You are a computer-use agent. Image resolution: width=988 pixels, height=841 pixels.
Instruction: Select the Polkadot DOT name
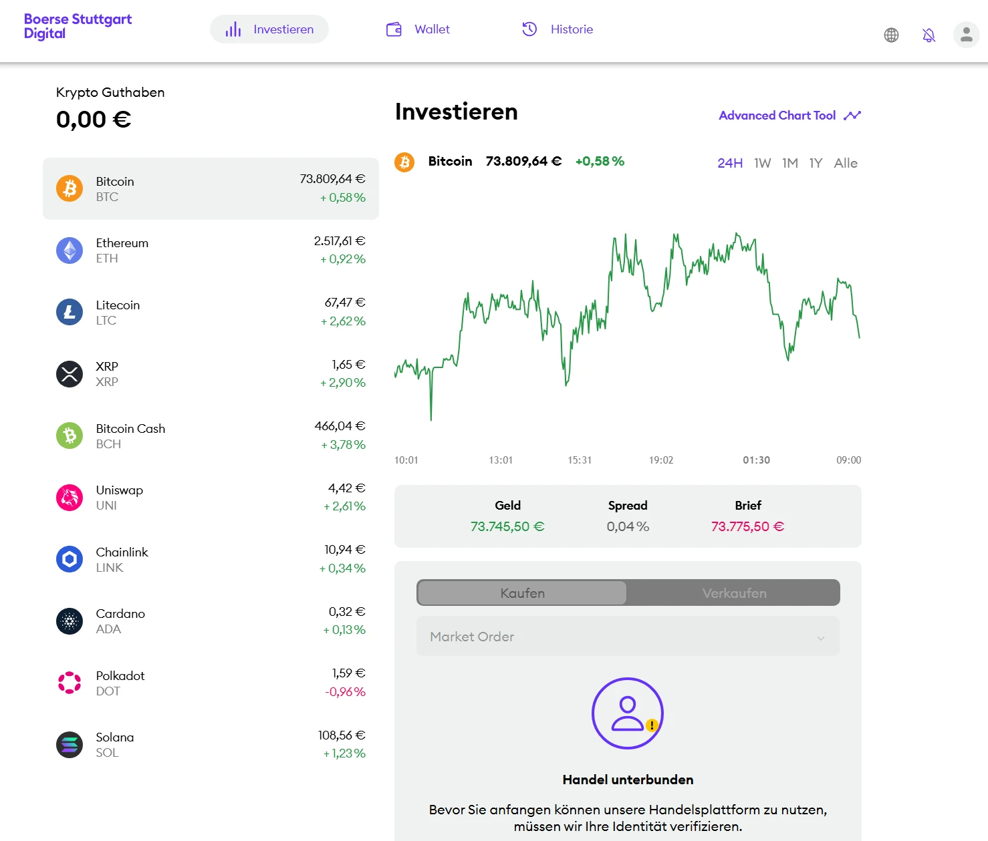(120, 683)
